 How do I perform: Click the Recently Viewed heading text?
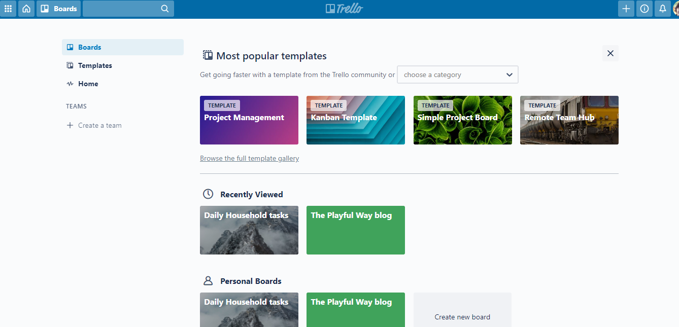click(x=252, y=194)
